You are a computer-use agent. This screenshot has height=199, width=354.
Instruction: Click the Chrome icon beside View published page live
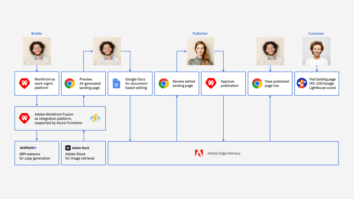[257, 84]
